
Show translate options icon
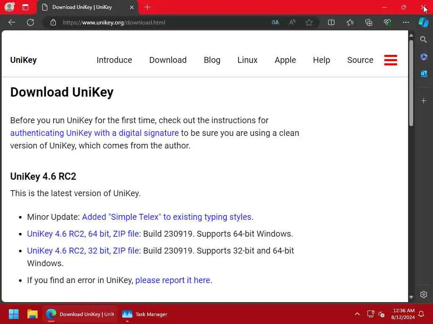275,22
